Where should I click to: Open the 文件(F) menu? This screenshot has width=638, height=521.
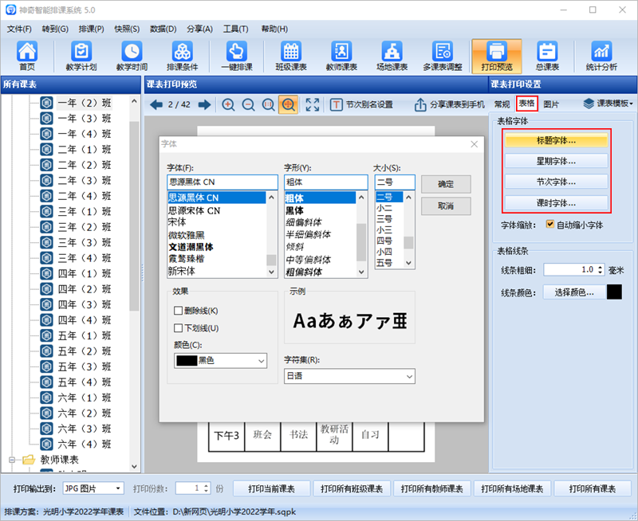pyautogui.click(x=19, y=29)
